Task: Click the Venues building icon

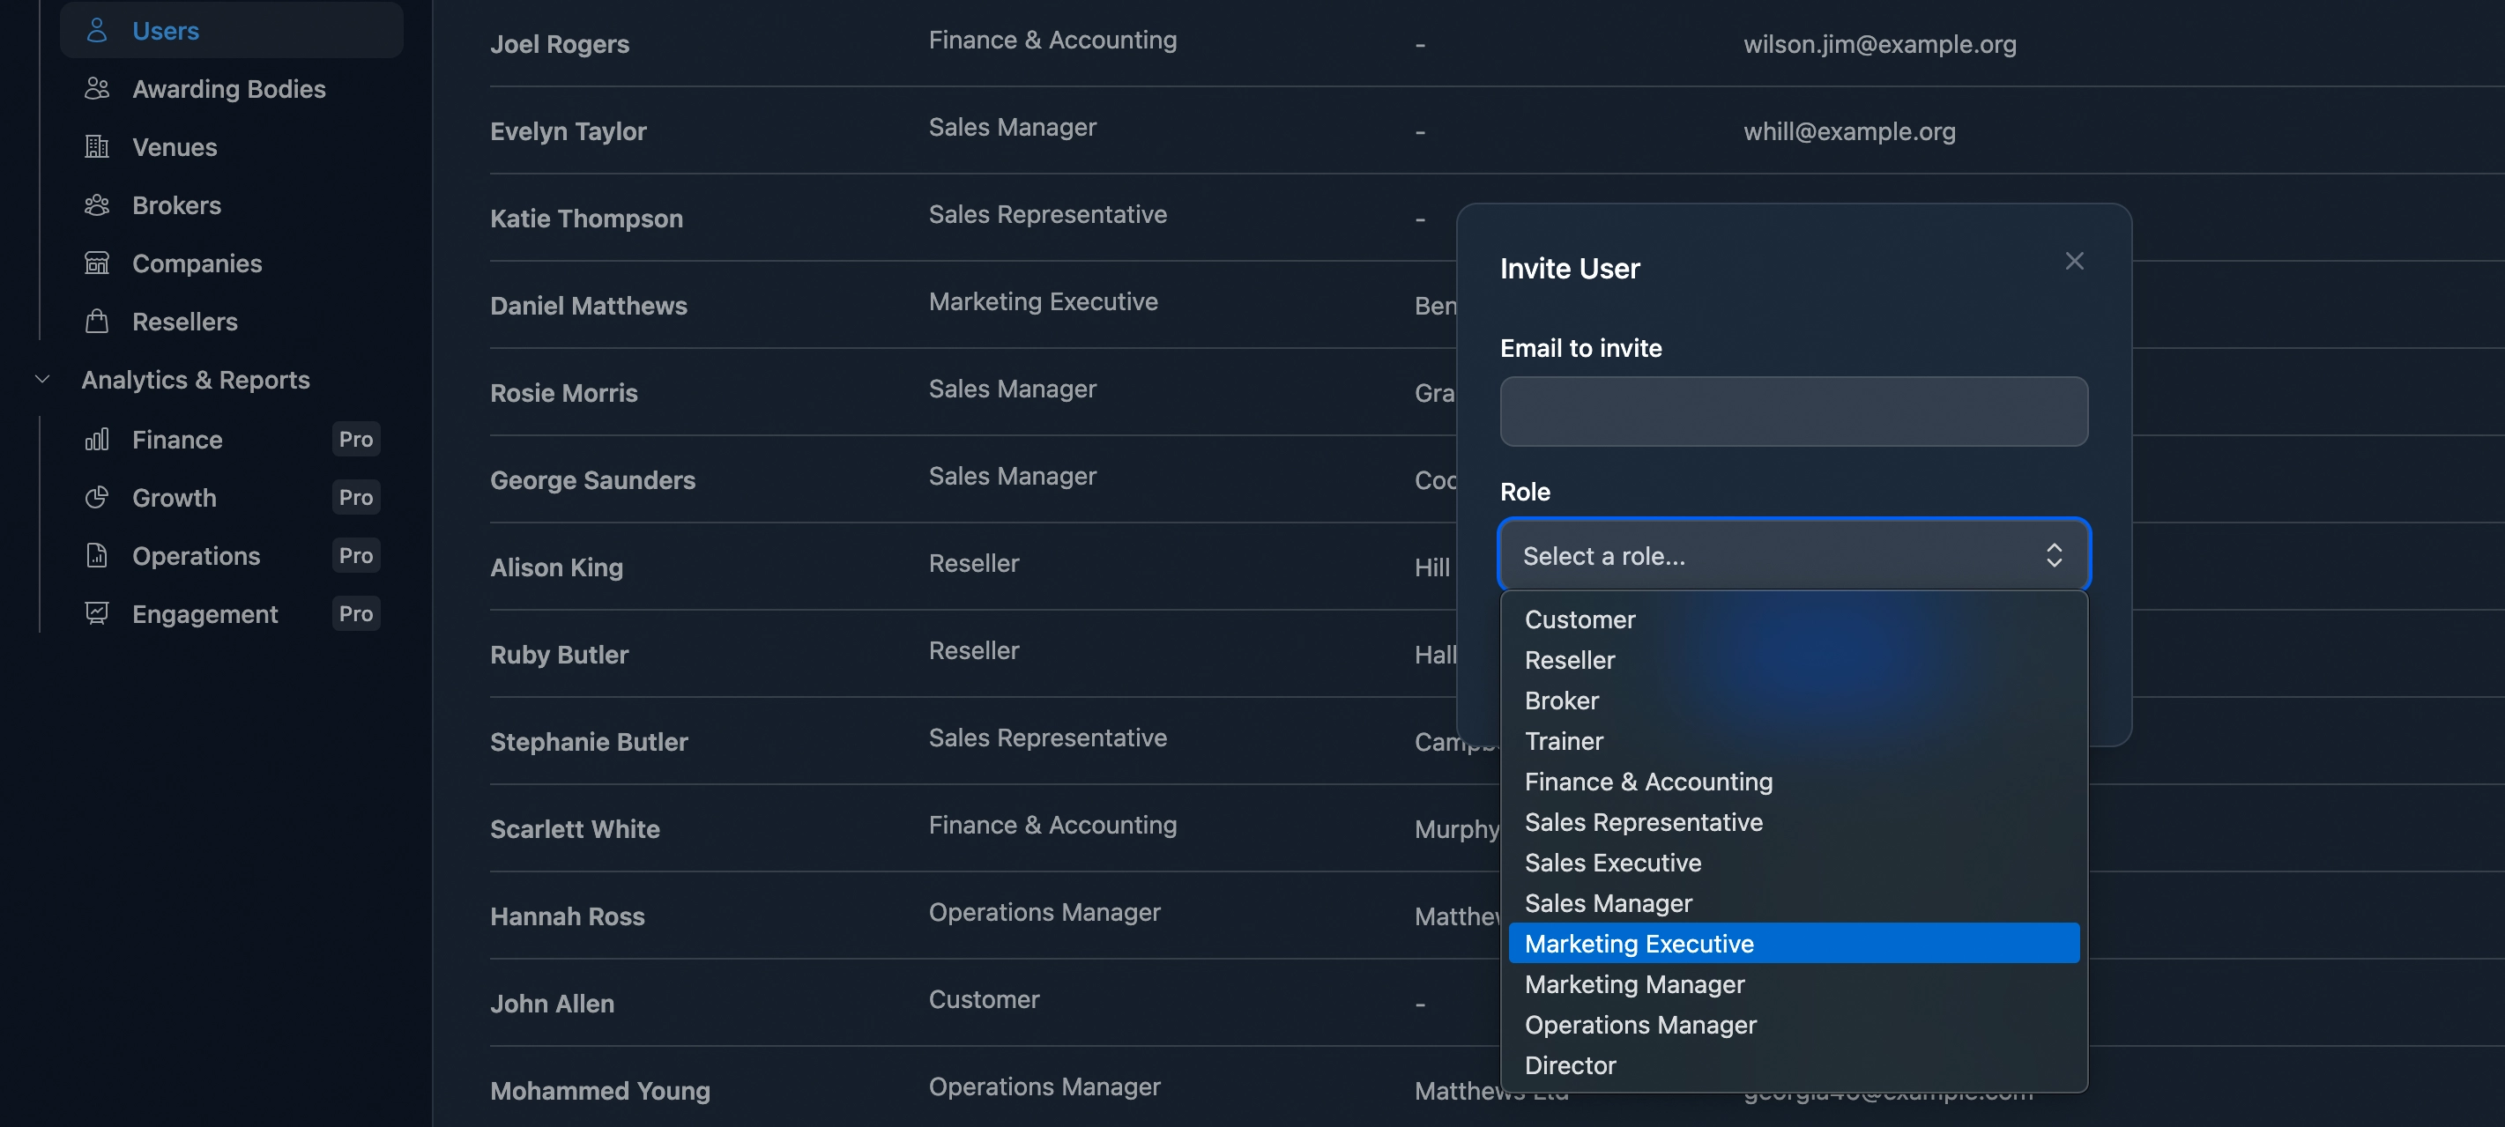Action: [x=96, y=147]
